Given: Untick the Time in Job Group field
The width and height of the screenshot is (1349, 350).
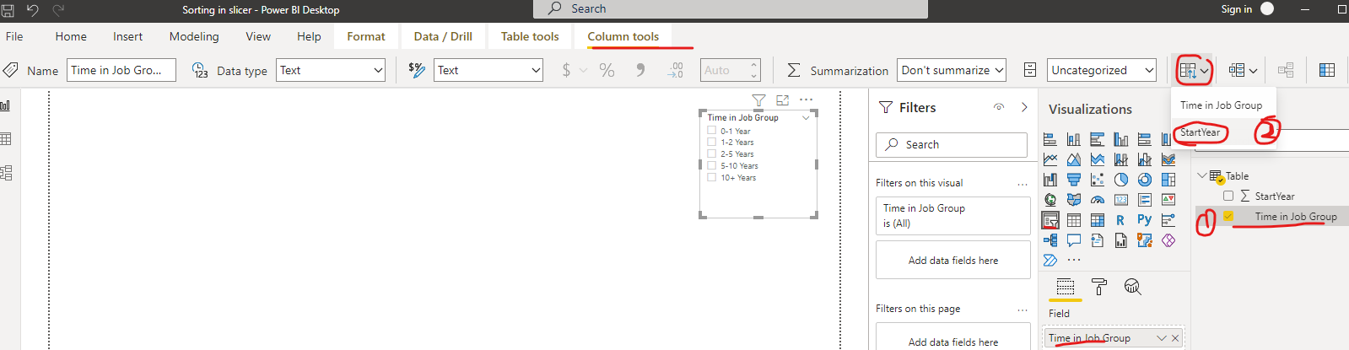Looking at the screenshot, I should tap(1228, 216).
